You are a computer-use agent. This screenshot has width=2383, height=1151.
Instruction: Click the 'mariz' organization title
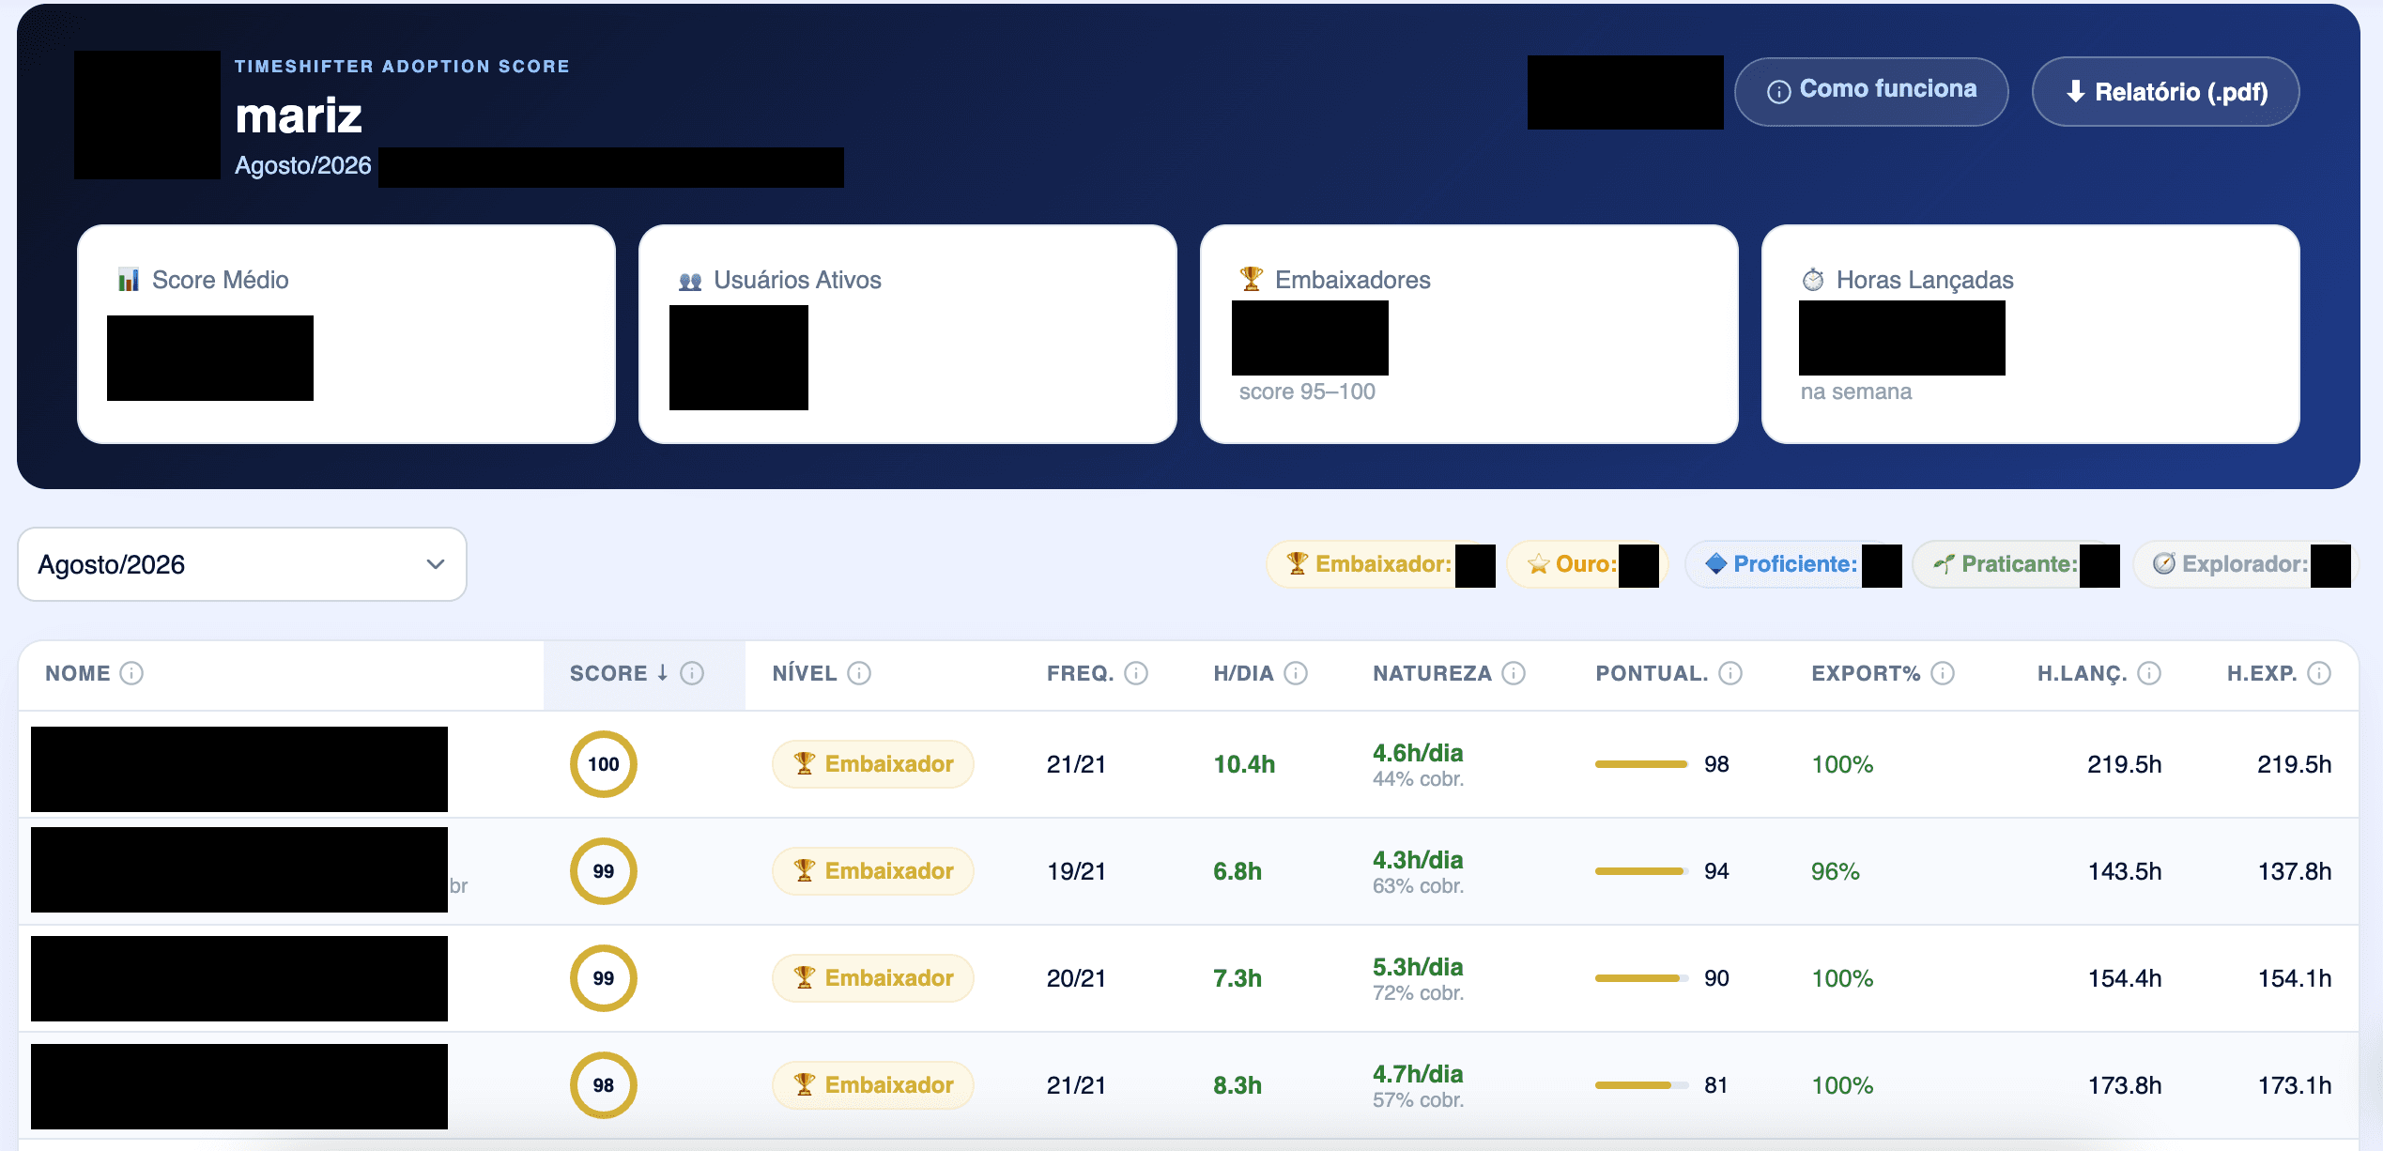299,116
